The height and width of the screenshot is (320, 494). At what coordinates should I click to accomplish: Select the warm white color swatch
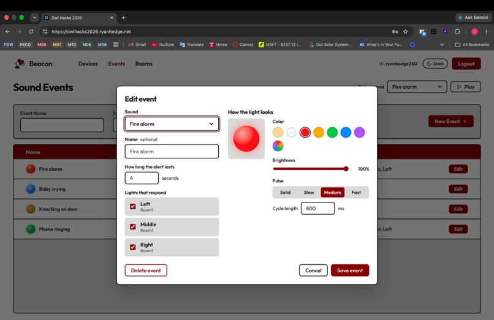pyautogui.click(x=278, y=133)
